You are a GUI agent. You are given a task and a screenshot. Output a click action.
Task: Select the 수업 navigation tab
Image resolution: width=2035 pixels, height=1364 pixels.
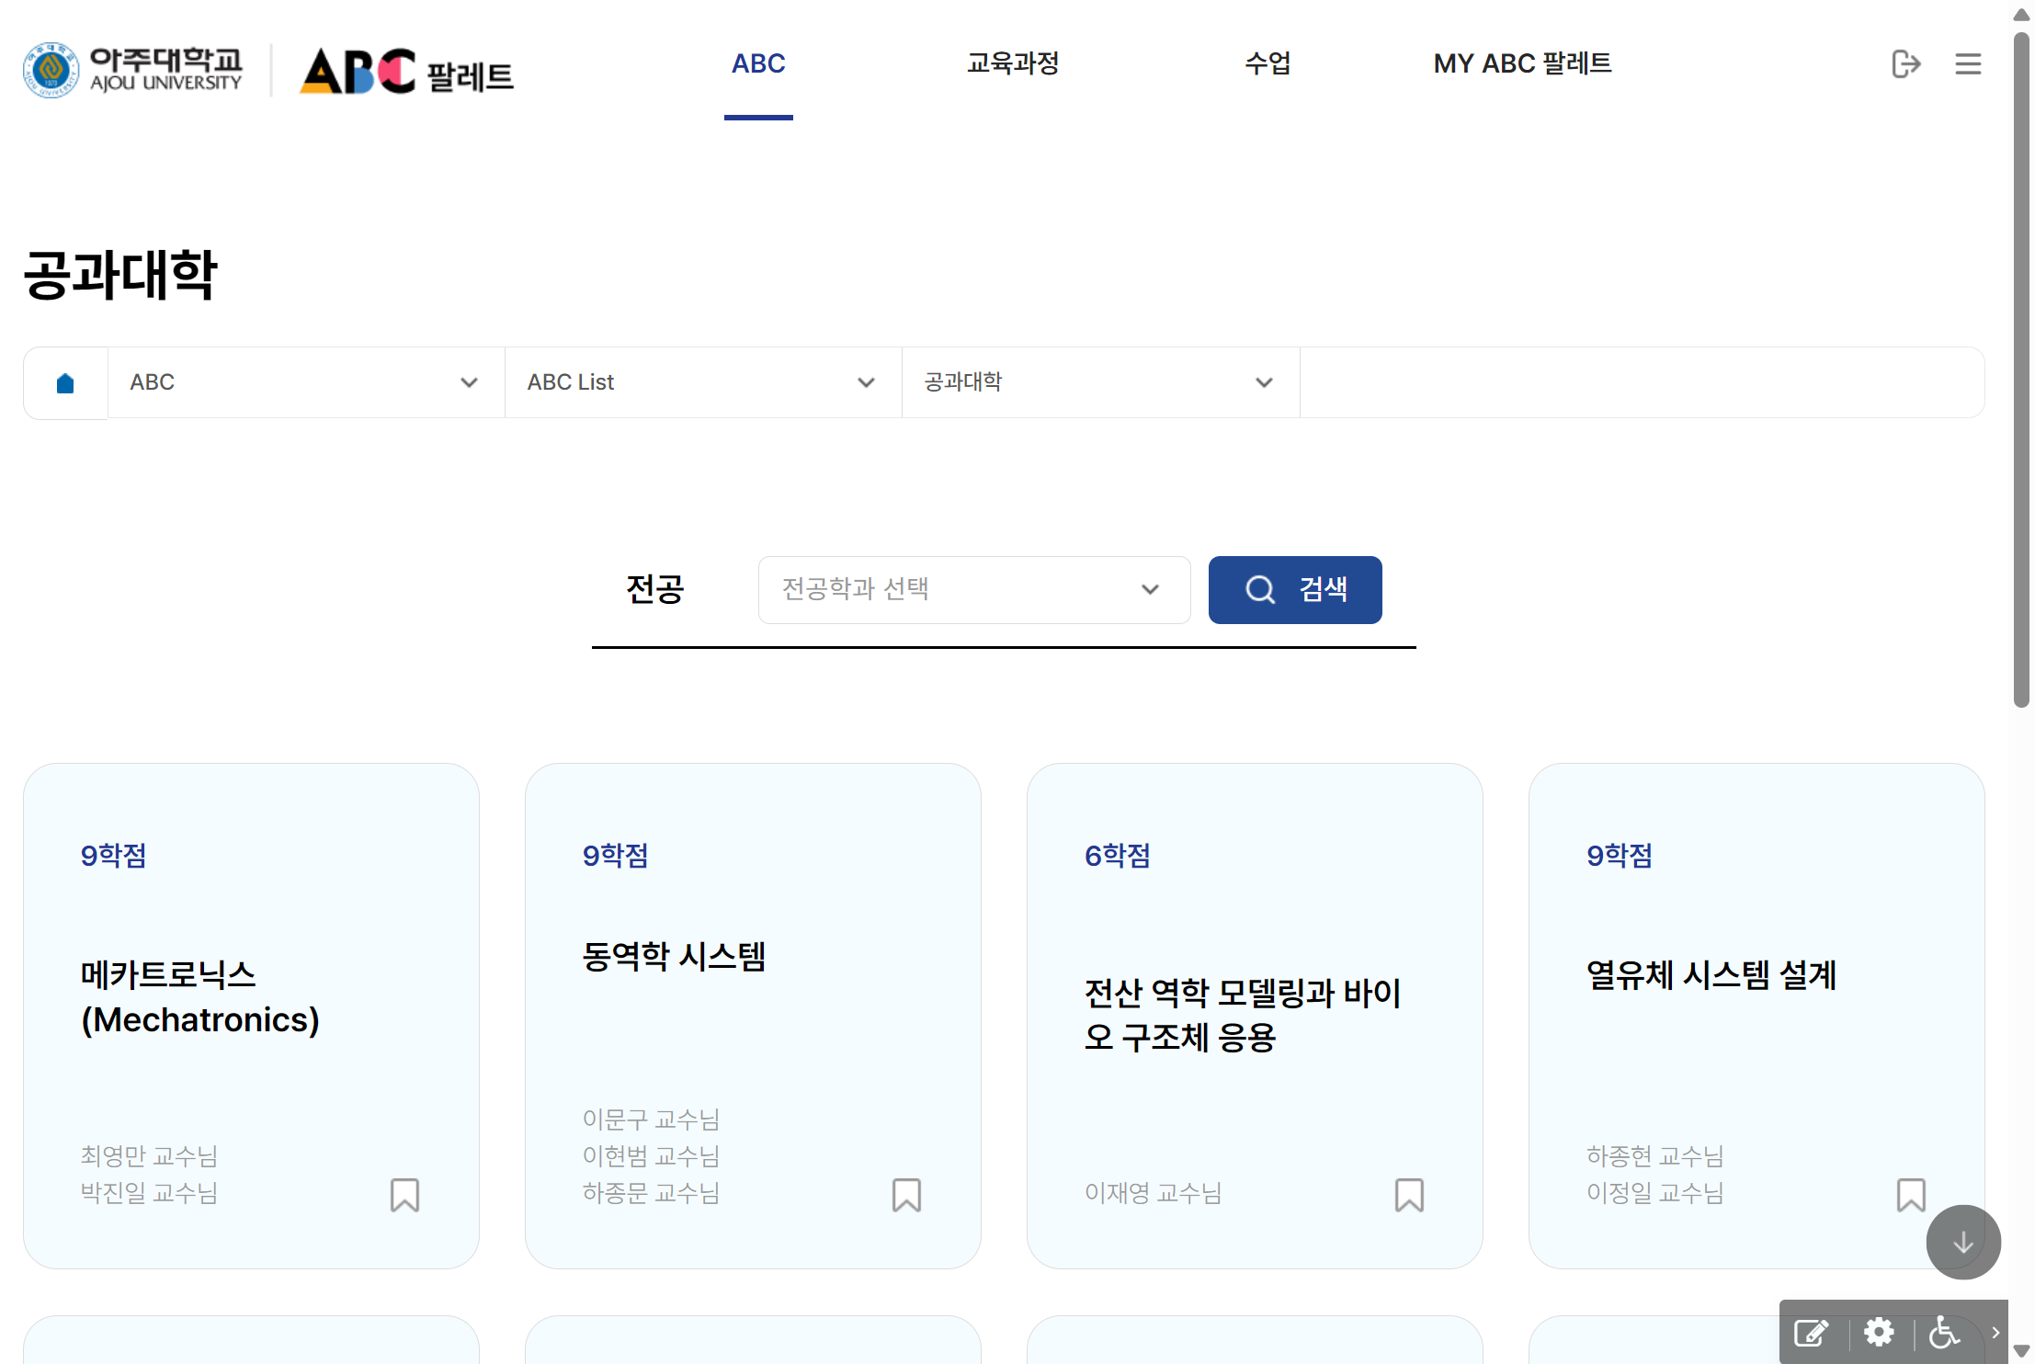pyautogui.click(x=1268, y=64)
